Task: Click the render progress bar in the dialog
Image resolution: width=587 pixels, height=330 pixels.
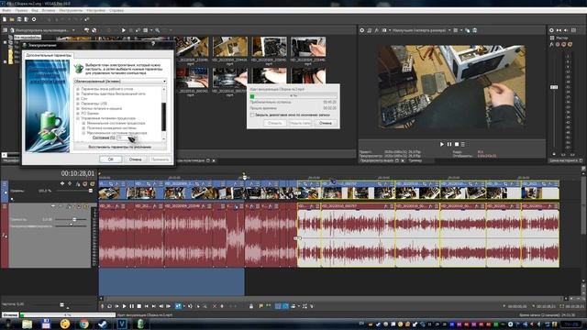Action: 293,96
